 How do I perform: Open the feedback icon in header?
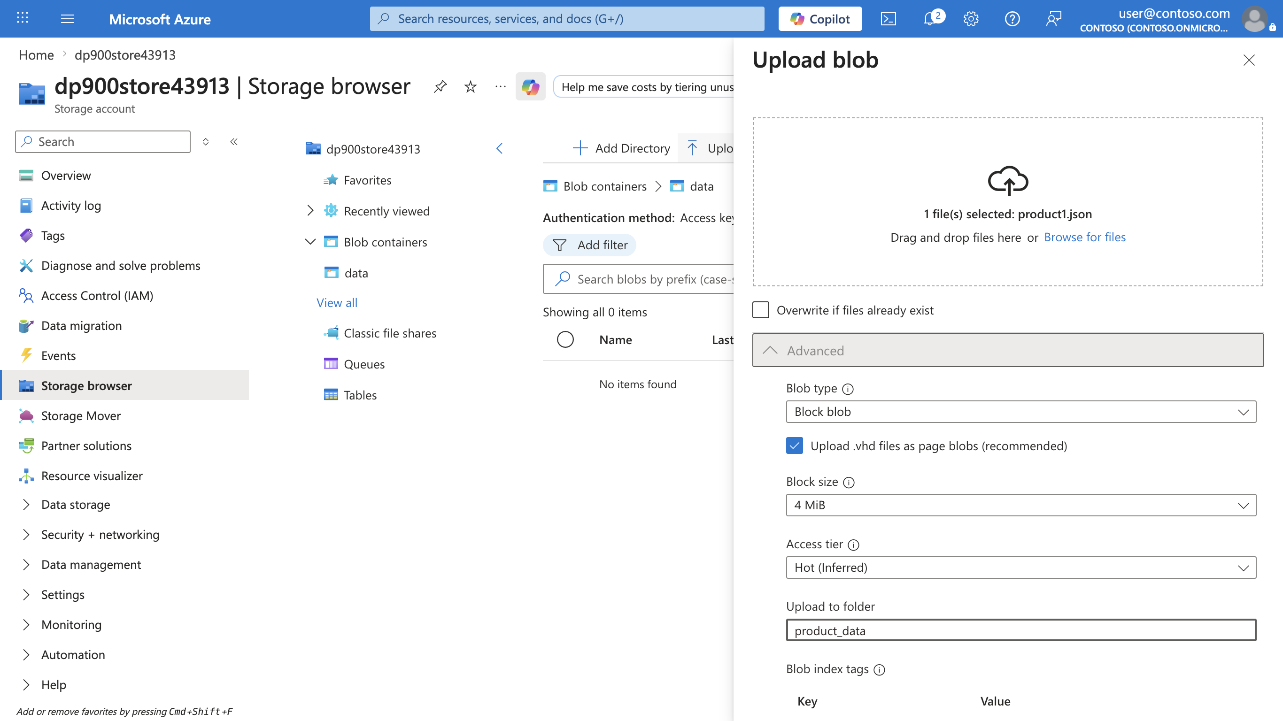[1053, 19]
